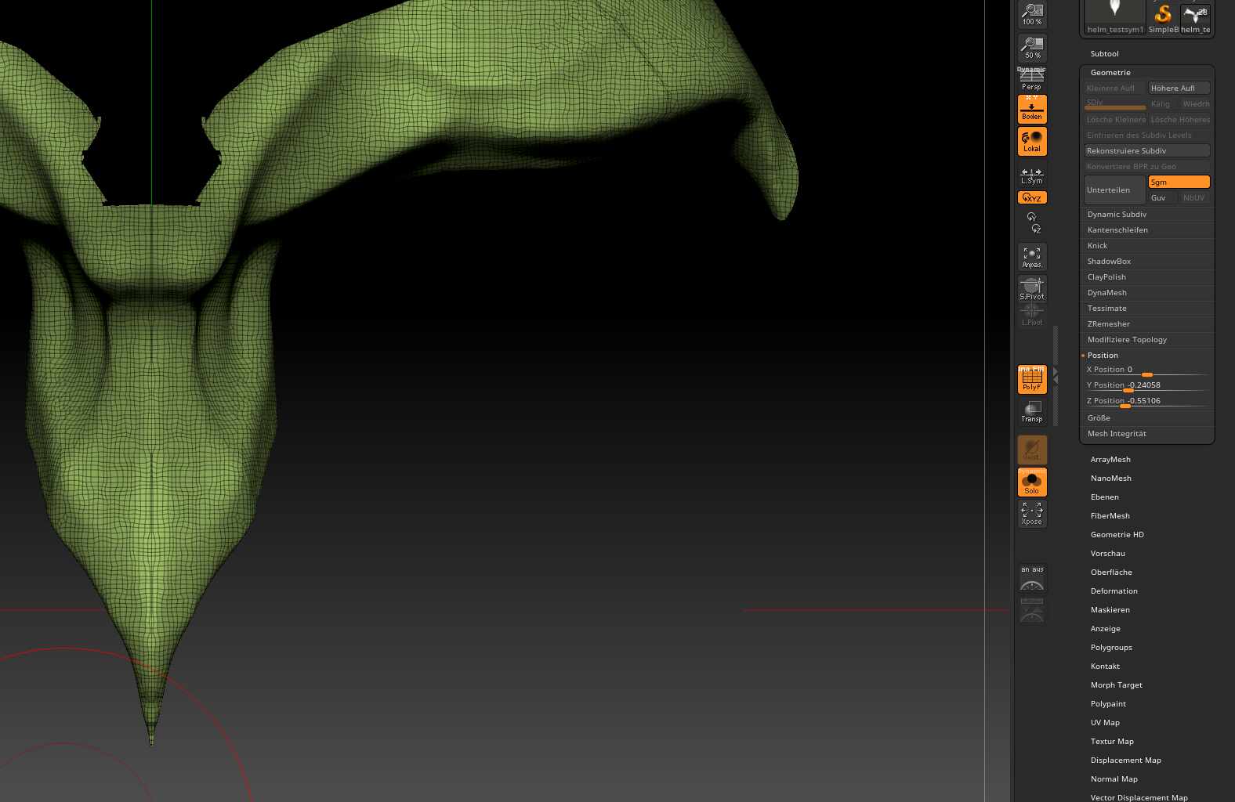Toggle Lokal local transformations
Screen dimensions: 1235x802
(1032, 142)
